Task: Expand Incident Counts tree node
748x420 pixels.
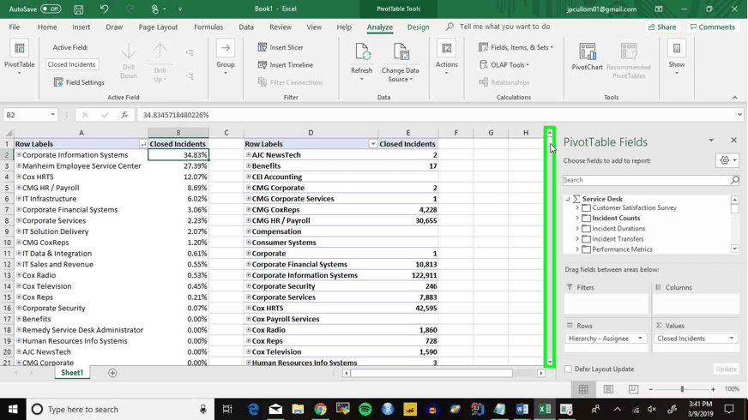Action: coord(577,219)
